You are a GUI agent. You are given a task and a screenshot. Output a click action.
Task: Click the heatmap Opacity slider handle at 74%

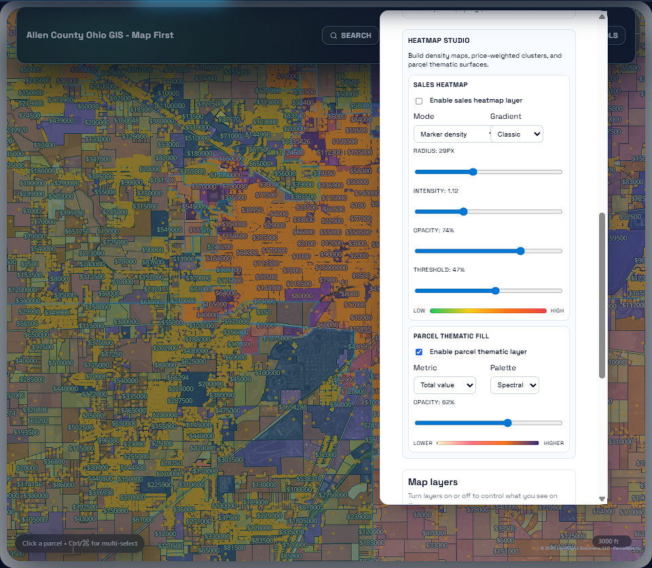(521, 251)
